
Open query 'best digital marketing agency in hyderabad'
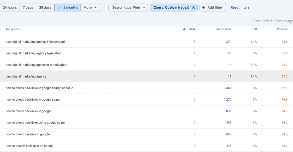pos(35,42)
